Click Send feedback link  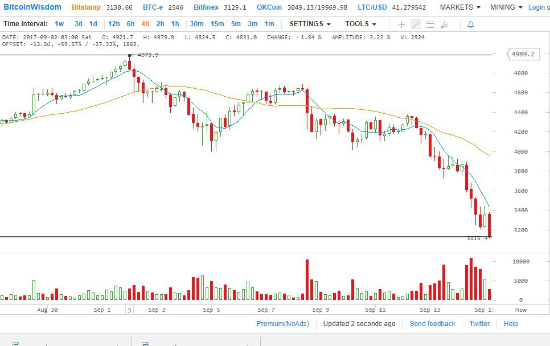pyautogui.click(x=433, y=324)
